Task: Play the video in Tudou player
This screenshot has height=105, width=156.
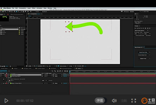Action: pyautogui.click(x=6, y=101)
